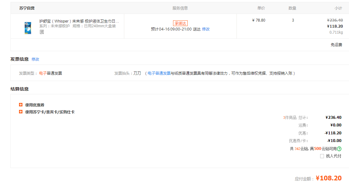Click the 免运费 shipping label
The height and width of the screenshot is (182, 349).
pyautogui.click(x=336, y=45)
